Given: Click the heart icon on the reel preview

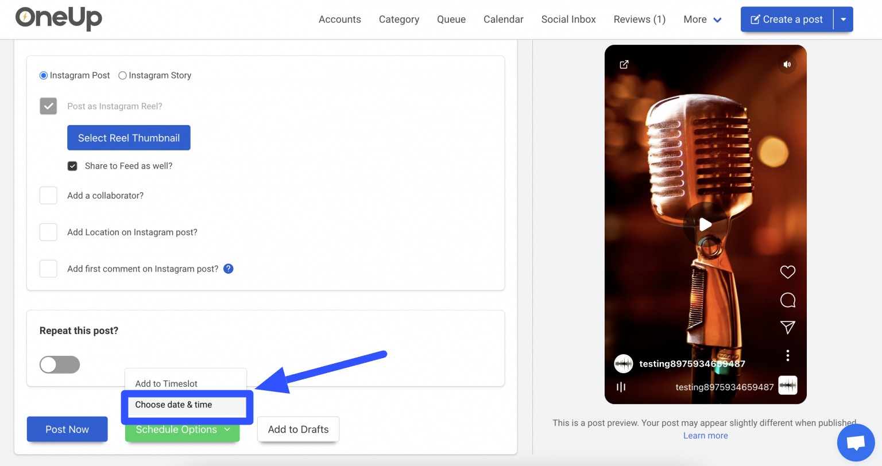Looking at the screenshot, I should pyautogui.click(x=787, y=271).
